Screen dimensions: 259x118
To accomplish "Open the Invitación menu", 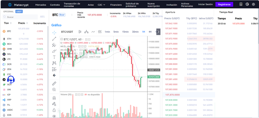I will pos(172,5).
